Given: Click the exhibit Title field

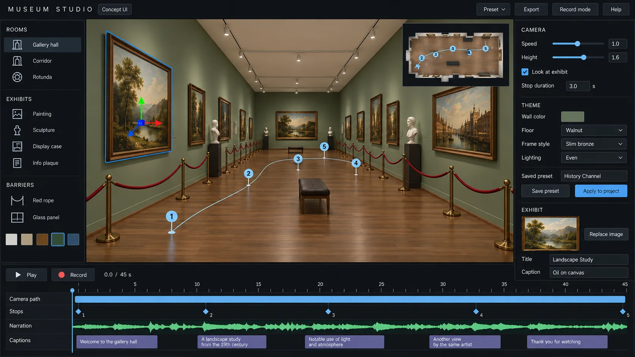Looking at the screenshot, I should coord(589,259).
